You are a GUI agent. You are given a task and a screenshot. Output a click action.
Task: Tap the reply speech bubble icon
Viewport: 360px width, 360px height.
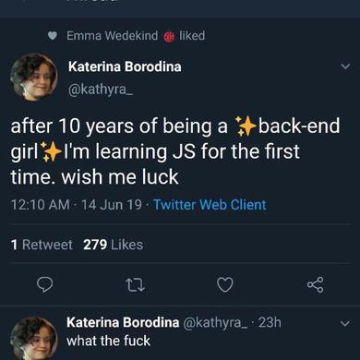click(x=45, y=285)
